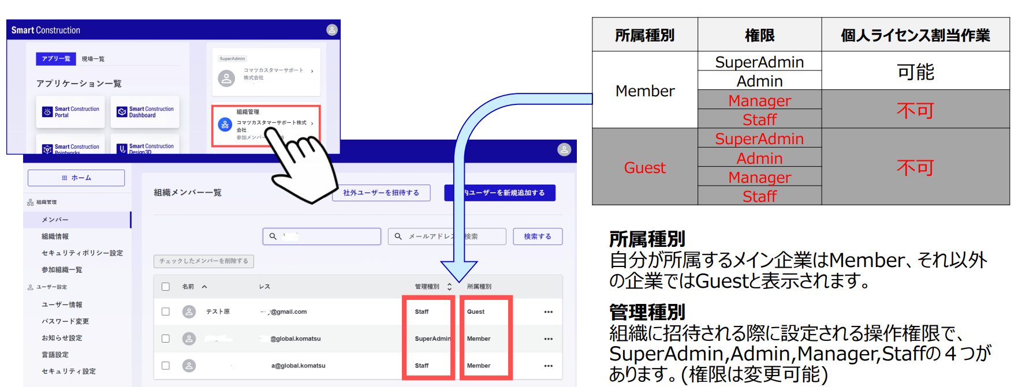Click the a@global.komatsu email address cell
The image size is (1018, 387).
point(299,366)
